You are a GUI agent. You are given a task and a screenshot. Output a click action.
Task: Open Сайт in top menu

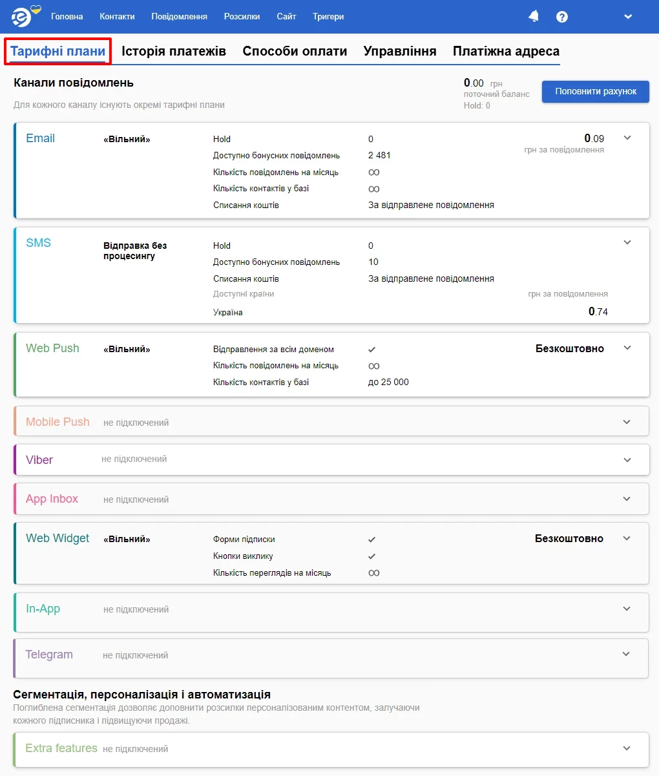[286, 17]
